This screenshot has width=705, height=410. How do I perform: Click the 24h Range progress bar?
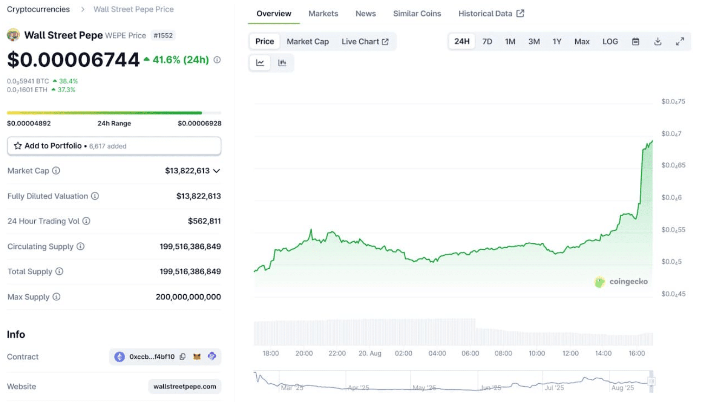pyautogui.click(x=114, y=113)
